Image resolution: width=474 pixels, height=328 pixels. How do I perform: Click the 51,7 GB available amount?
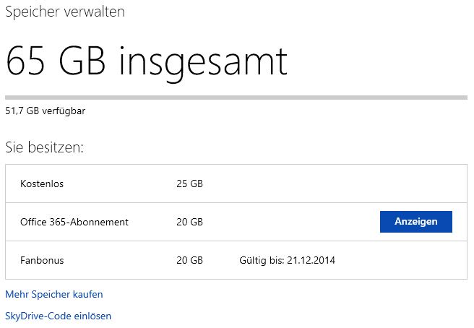pos(22,111)
